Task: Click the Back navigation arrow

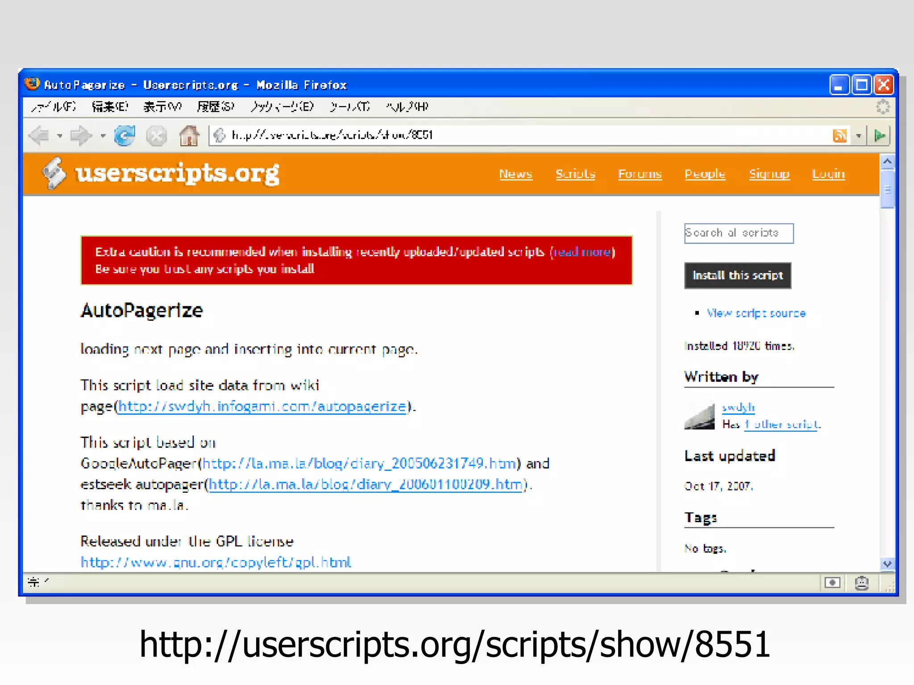Action: pos(39,136)
